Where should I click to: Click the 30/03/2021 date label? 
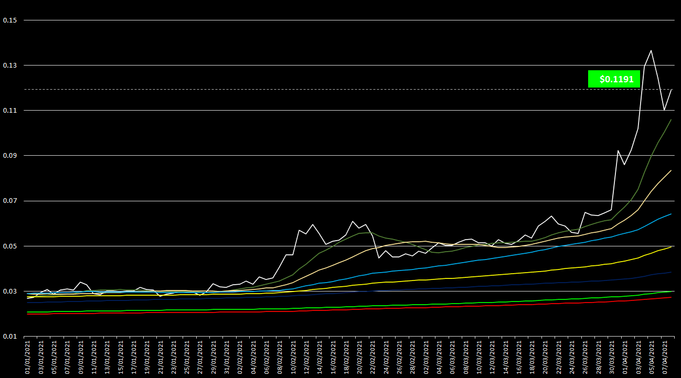pos(613,358)
